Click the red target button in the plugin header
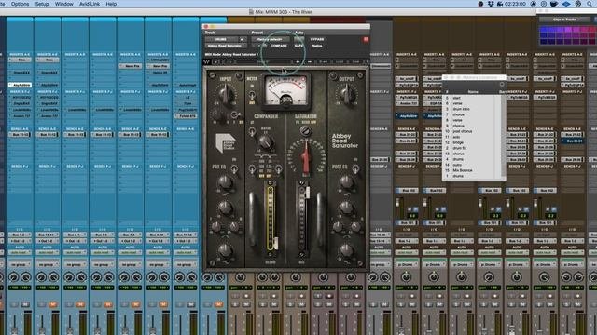Screen dimensions: 597x335 pos(366,39)
